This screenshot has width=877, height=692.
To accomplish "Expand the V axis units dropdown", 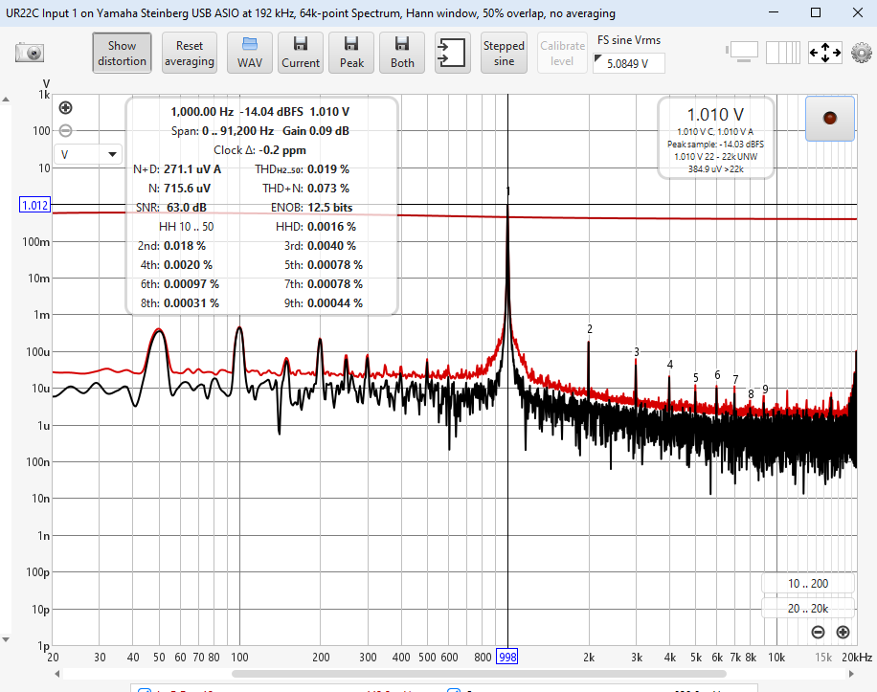I will pos(88,154).
